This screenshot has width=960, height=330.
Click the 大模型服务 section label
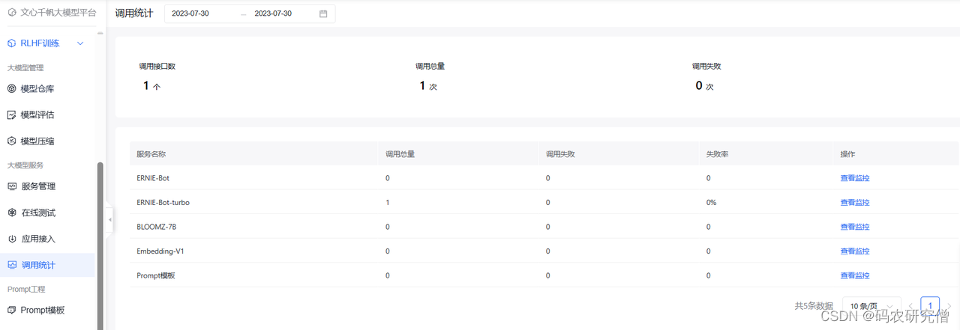tap(25, 165)
